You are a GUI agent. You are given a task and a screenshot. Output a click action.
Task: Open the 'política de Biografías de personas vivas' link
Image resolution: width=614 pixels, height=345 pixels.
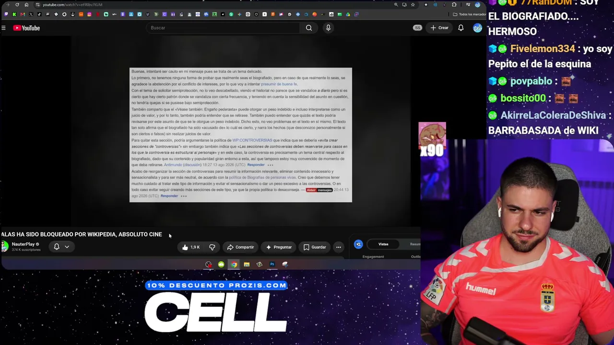pos(262,178)
